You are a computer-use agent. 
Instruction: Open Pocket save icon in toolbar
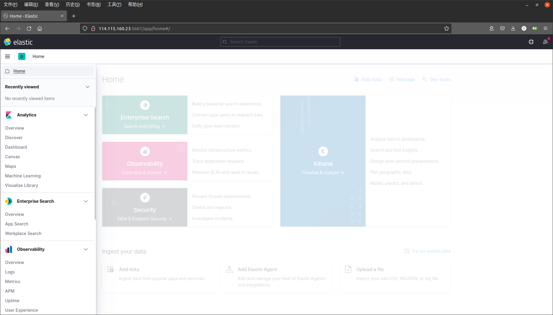[502, 28]
